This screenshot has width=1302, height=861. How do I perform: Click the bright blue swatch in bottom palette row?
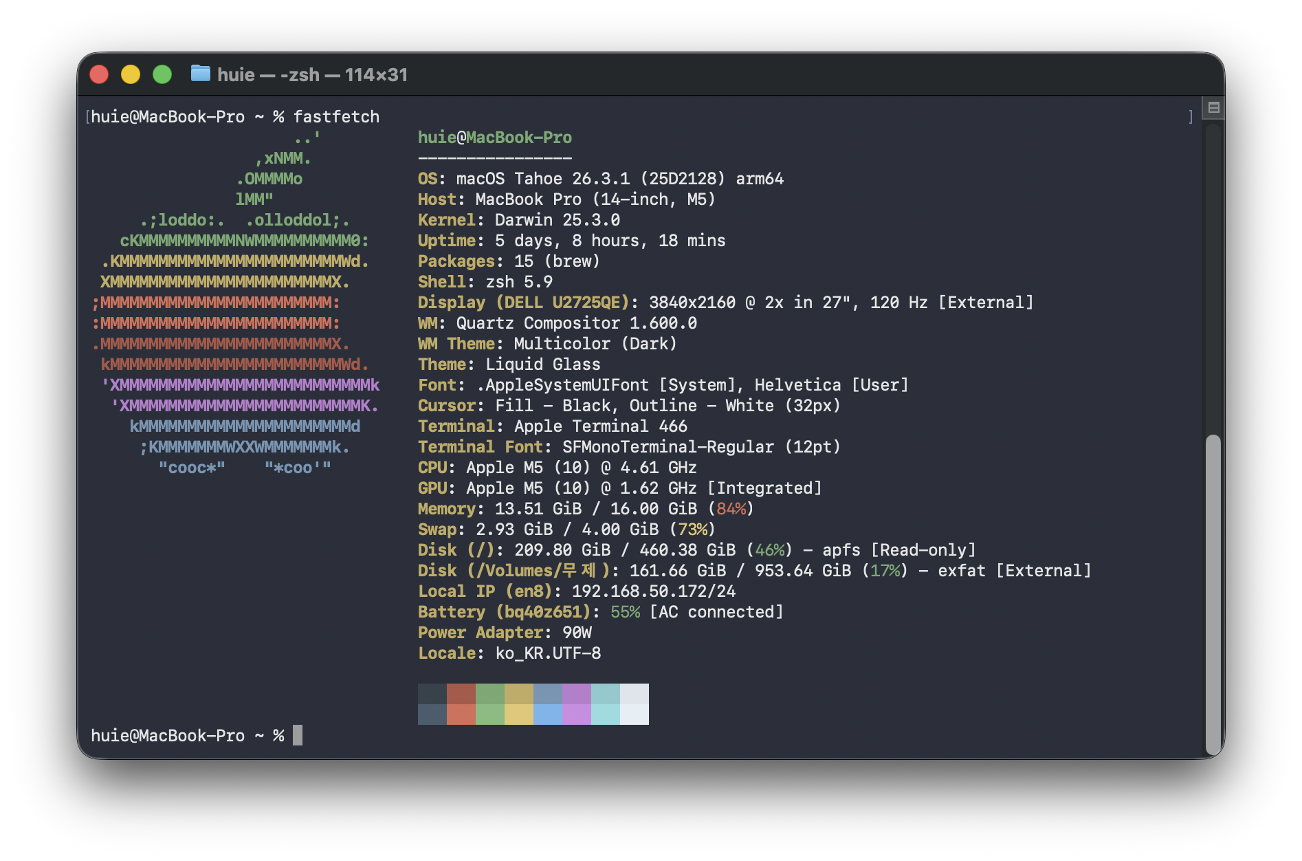[x=547, y=715]
